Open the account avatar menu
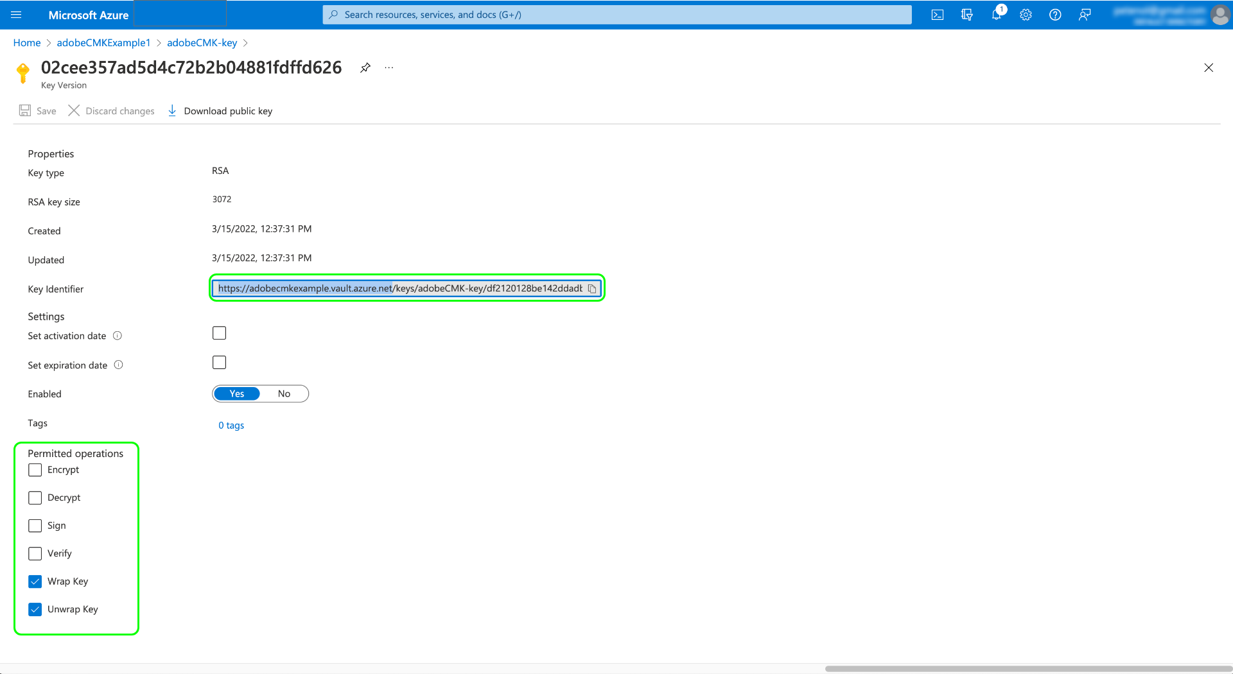Viewport: 1233px width, 674px height. (1220, 15)
